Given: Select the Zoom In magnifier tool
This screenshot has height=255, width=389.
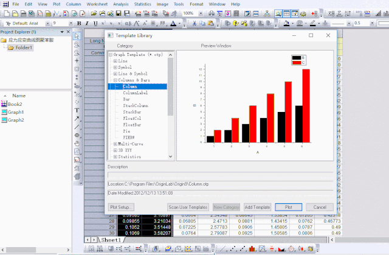Looking at the screenshot, I should [x=77, y=44].
